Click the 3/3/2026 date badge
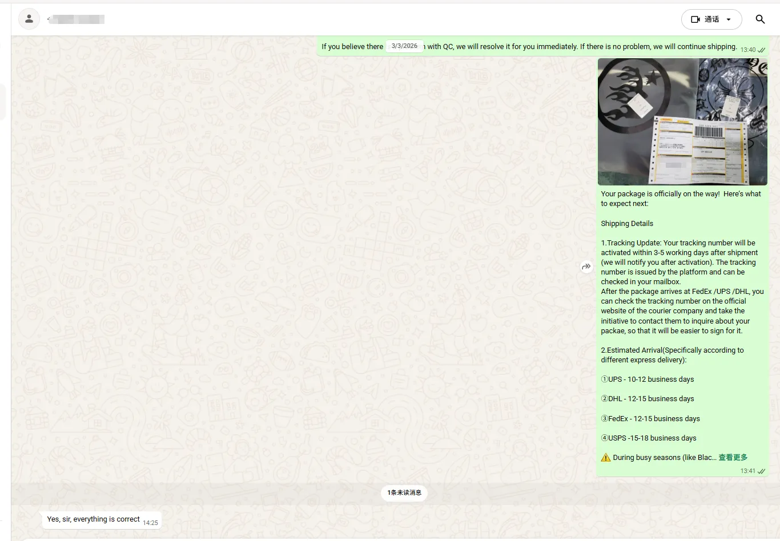Viewport: 780px width, 541px height. (x=404, y=46)
